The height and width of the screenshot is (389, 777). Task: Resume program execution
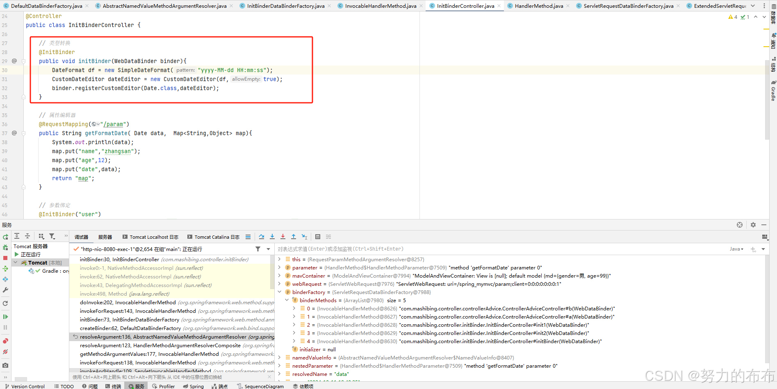click(x=5, y=317)
